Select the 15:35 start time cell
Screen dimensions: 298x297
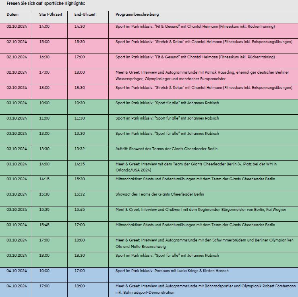click(x=44, y=210)
